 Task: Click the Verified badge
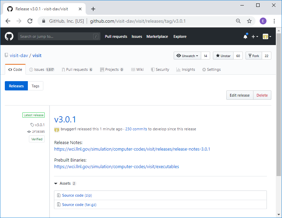[x=37, y=139]
